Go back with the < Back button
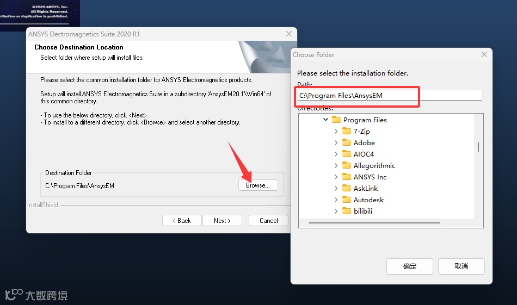Image resolution: width=517 pixels, height=305 pixels. [182, 220]
